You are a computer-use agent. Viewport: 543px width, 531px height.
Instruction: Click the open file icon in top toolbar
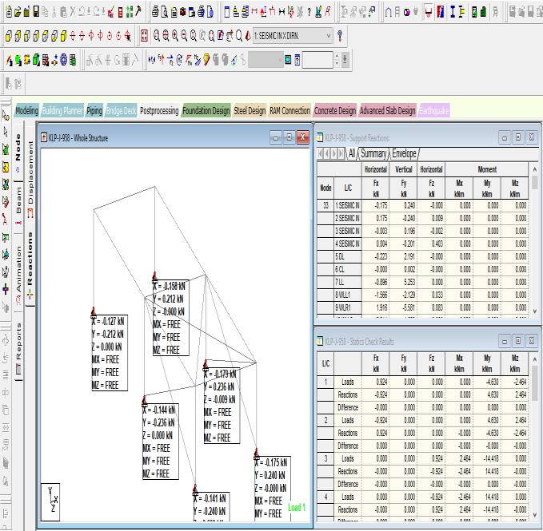16,12
